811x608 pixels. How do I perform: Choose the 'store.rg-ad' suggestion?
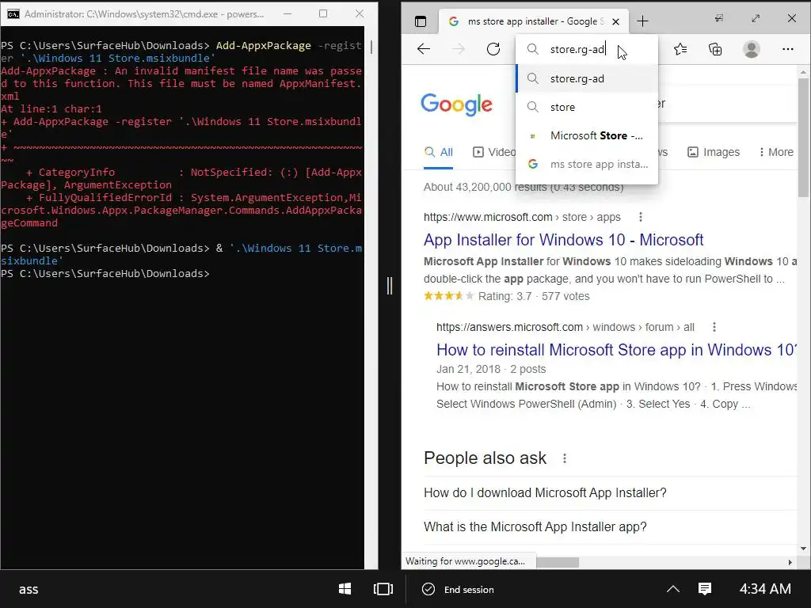click(587, 78)
